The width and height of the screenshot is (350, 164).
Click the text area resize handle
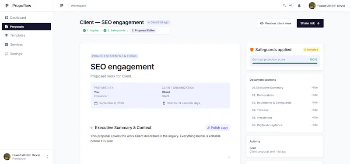(x=228, y=157)
